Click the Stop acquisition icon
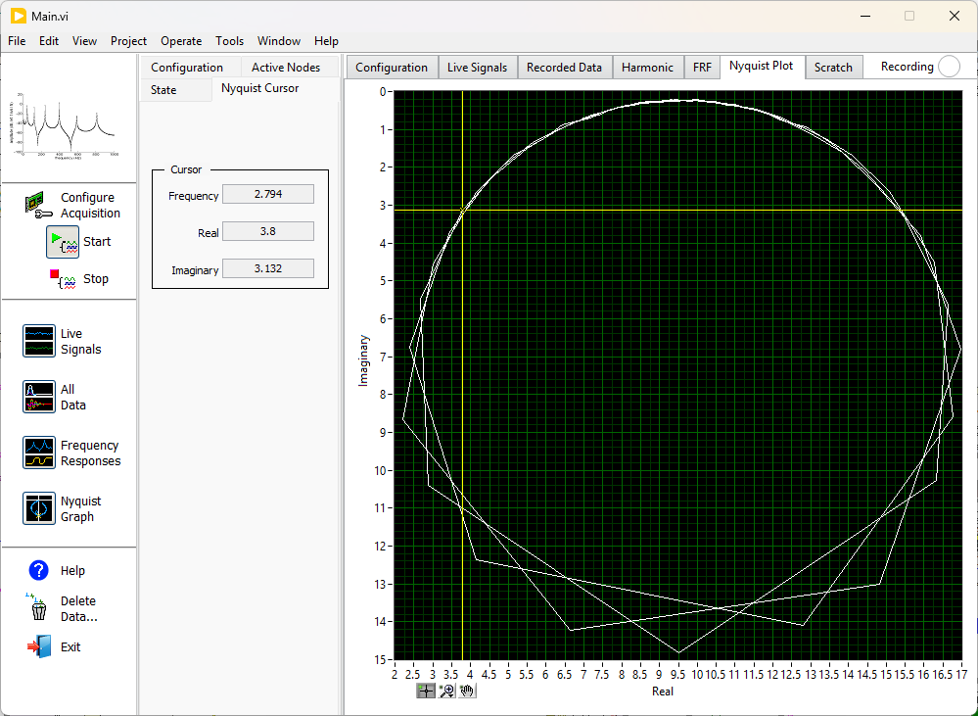The width and height of the screenshot is (978, 716). click(x=63, y=279)
